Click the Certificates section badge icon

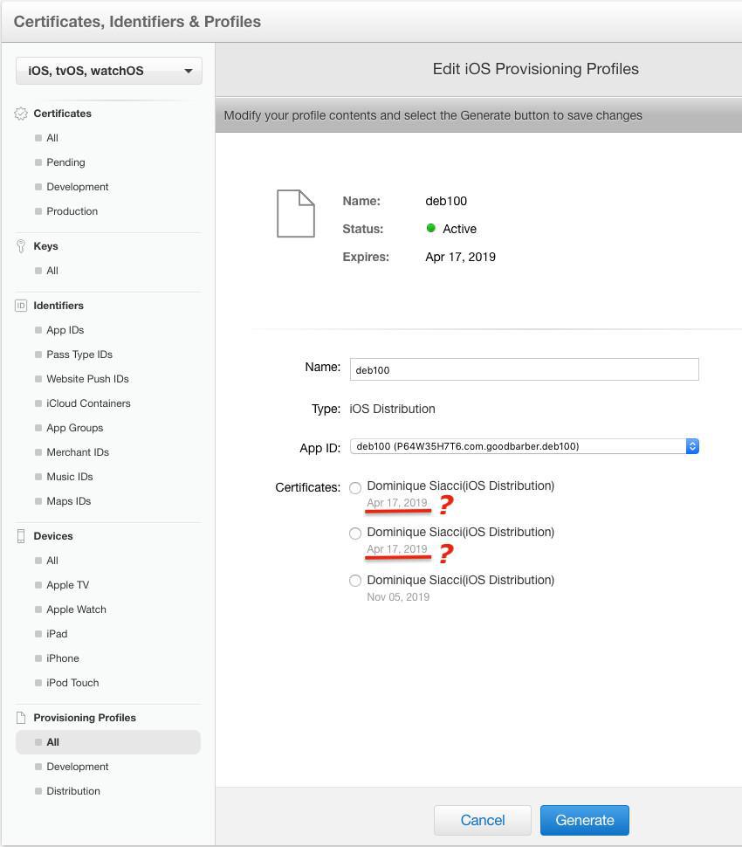[21, 114]
